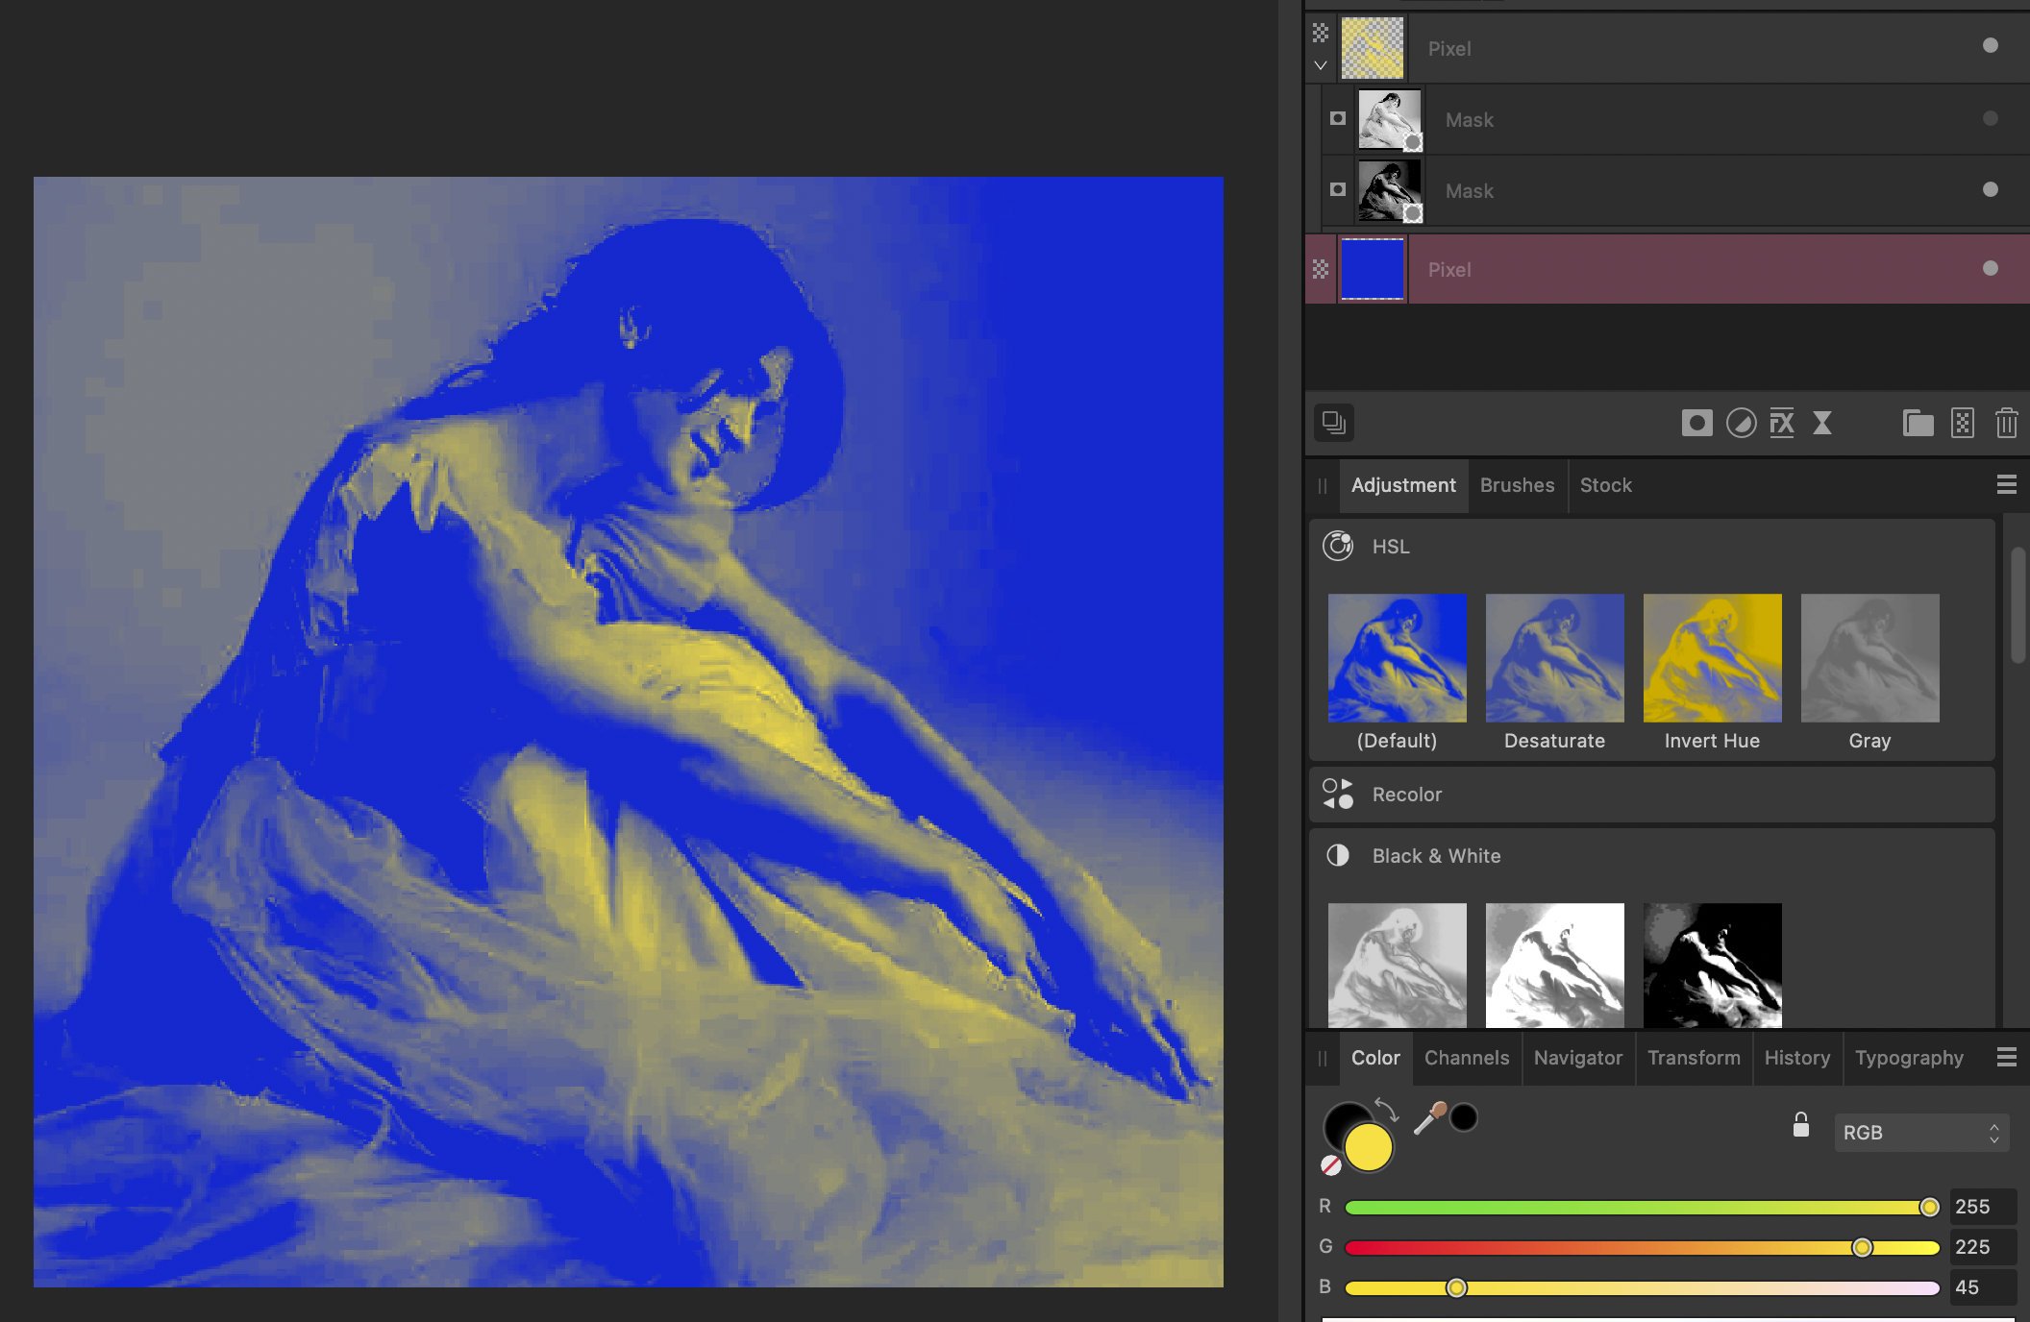This screenshot has height=1322, width=2030.
Task: Swap primary and secondary colors arrow
Action: [x=1386, y=1109]
